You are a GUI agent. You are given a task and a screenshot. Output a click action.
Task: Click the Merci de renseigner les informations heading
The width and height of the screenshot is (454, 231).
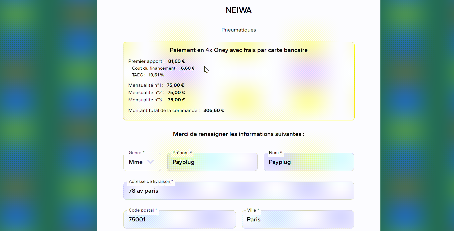coord(239,134)
